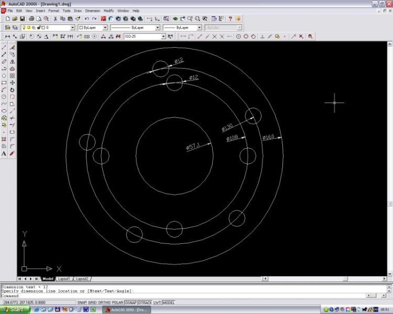393x314 pixels.
Task: Open the Dimension menu
Action: pos(93,11)
